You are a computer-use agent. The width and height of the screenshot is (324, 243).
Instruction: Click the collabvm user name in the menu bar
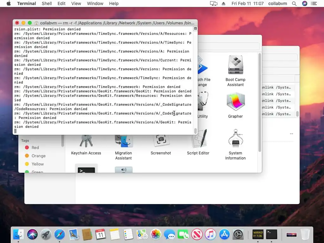pyautogui.click(x=277, y=3)
